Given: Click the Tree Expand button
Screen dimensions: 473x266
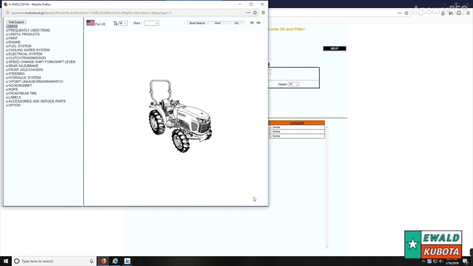Looking at the screenshot, I should point(16,22).
